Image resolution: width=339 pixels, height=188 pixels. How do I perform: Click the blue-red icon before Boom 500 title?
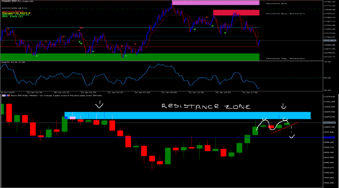tap(8, 95)
